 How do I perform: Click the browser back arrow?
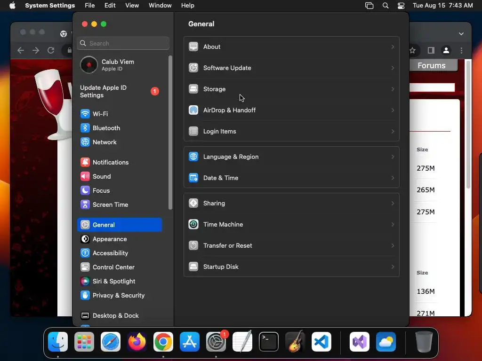point(21,50)
